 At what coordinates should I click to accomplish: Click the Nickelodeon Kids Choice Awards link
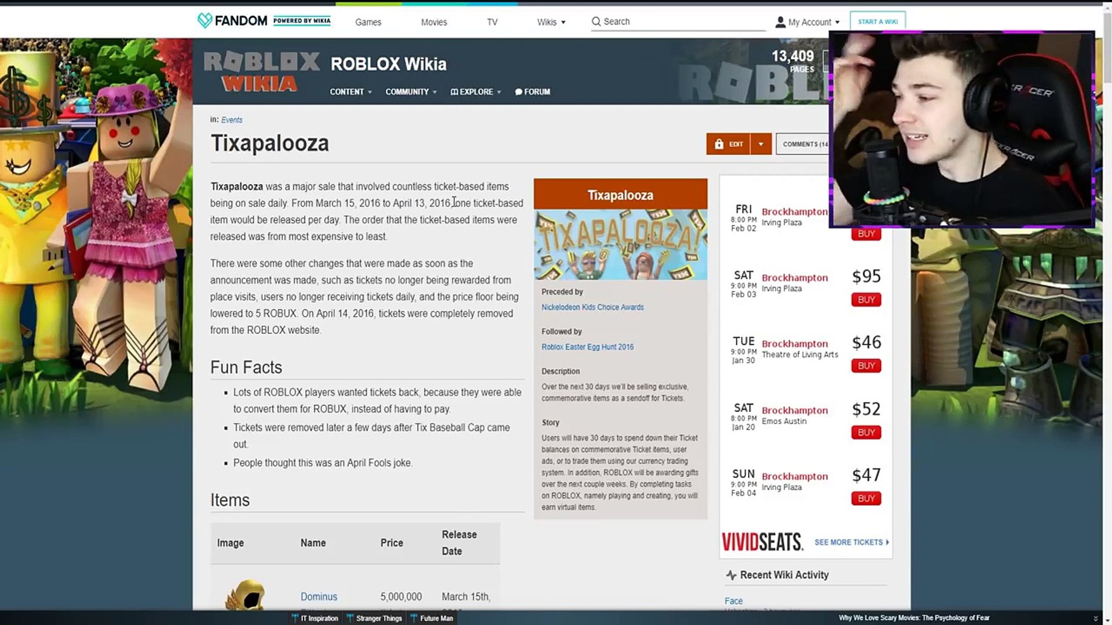(592, 307)
